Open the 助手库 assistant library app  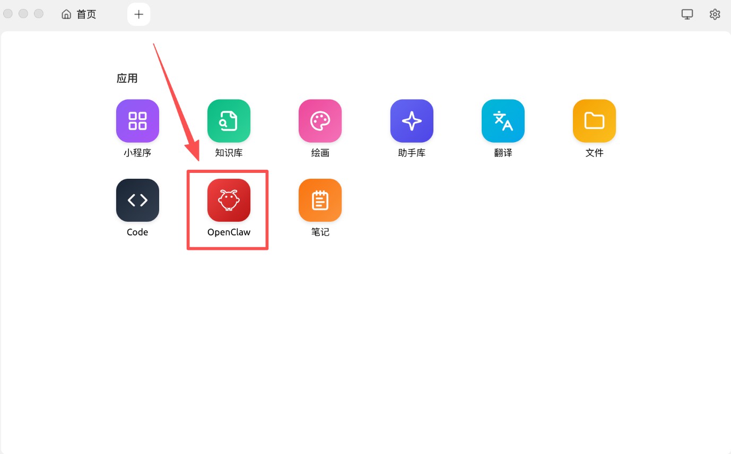point(411,121)
